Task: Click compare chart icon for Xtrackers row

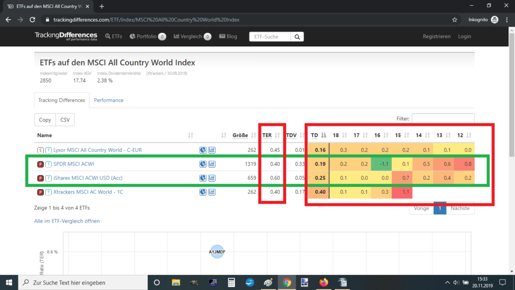Action: coord(212,192)
